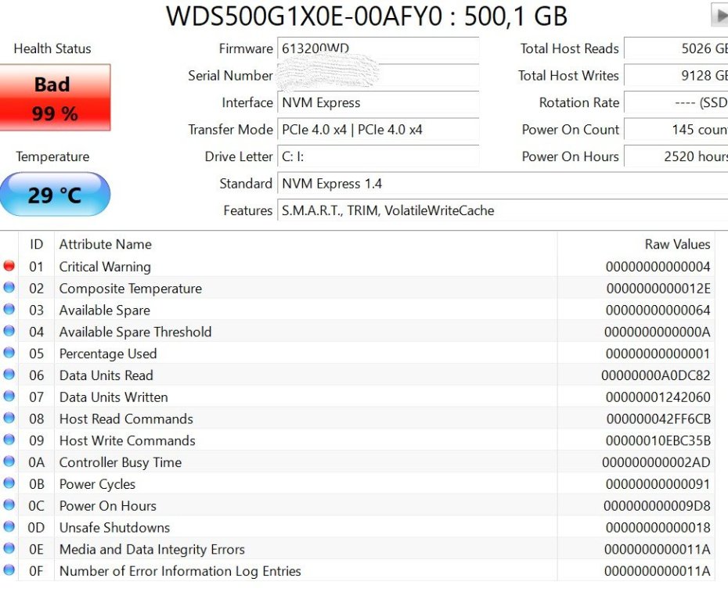Image resolution: width=728 pixels, height=596 pixels.
Task: Select the Host Read Commands attribute name
Action: click(x=126, y=418)
